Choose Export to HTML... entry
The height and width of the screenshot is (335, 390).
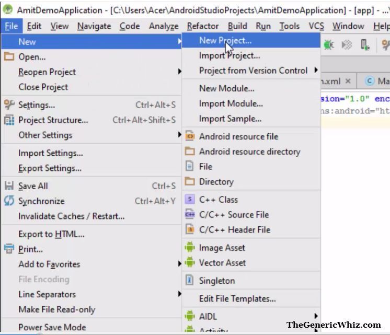pos(91,234)
